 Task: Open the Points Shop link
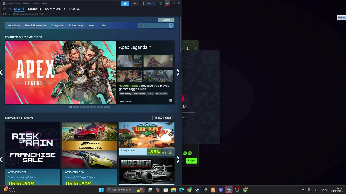coord(76,25)
